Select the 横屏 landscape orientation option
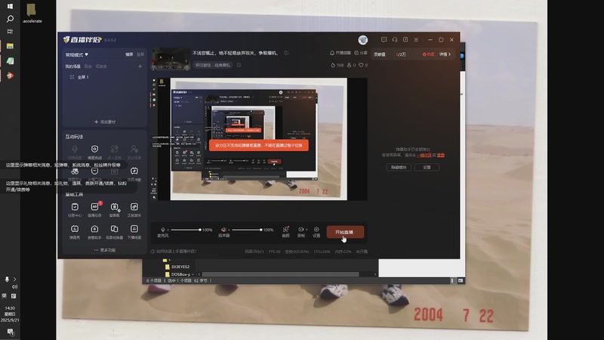604x340 pixels. (x=129, y=54)
